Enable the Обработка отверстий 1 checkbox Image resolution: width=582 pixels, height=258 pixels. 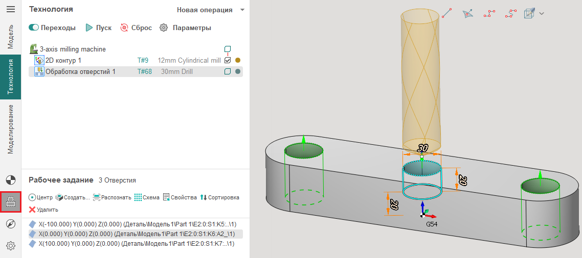click(x=228, y=72)
